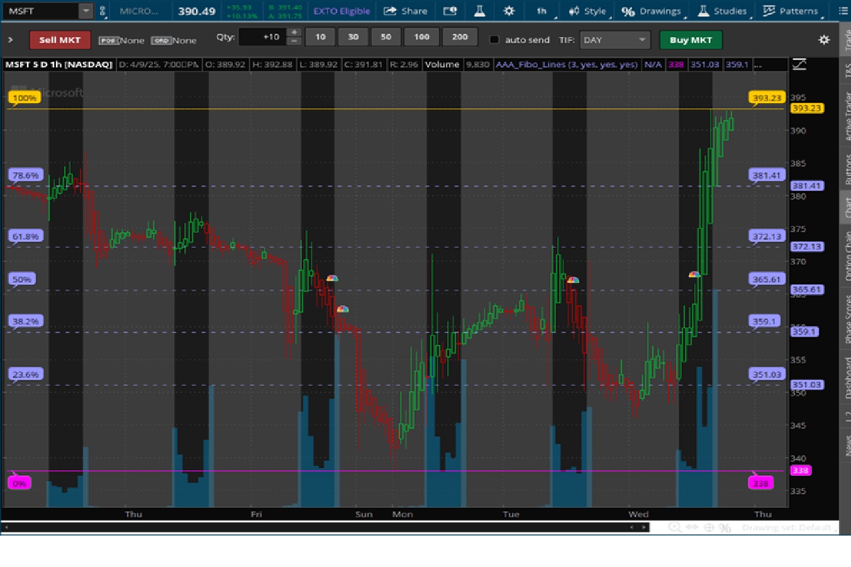Click the 372.13 price bubble in chart
The height and width of the screenshot is (567, 851).
(767, 236)
